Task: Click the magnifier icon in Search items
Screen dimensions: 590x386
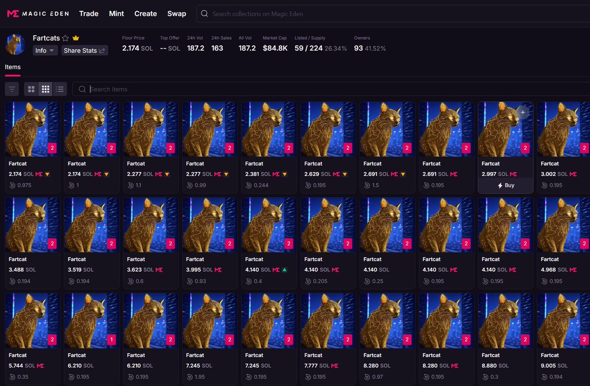Action: tap(82, 89)
